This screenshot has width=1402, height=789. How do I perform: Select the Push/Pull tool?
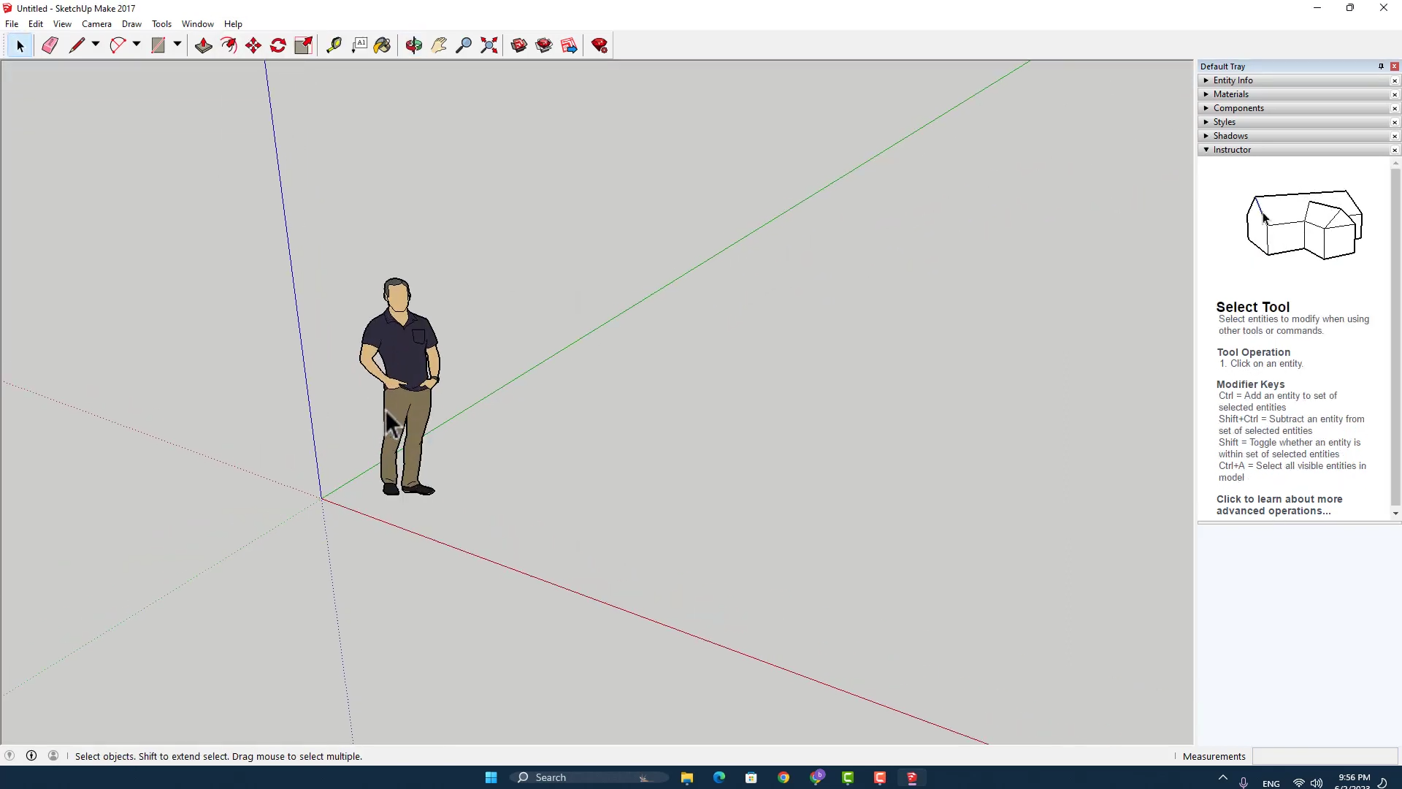tap(204, 45)
